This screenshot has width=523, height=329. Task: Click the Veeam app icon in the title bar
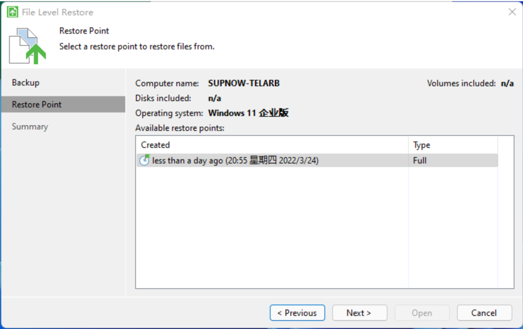pyautogui.click(x=12, y=12)
